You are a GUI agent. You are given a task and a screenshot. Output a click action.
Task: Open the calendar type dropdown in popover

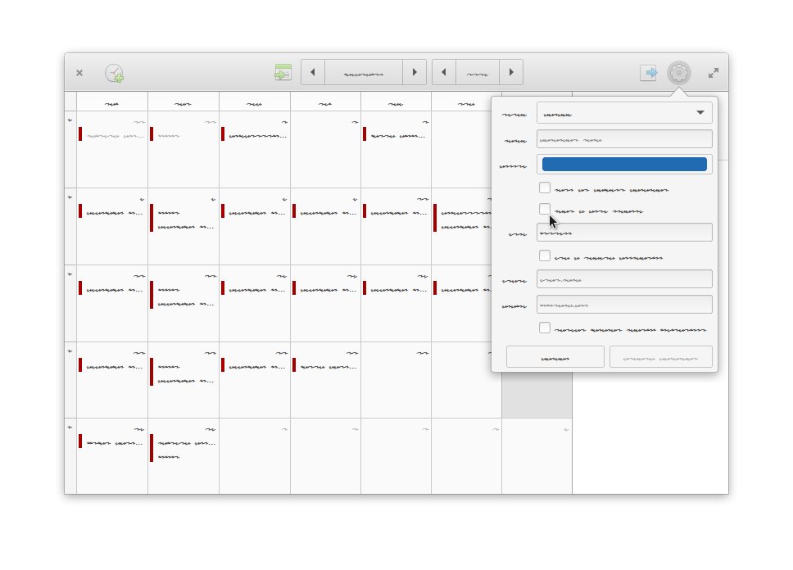click(624, 113)
